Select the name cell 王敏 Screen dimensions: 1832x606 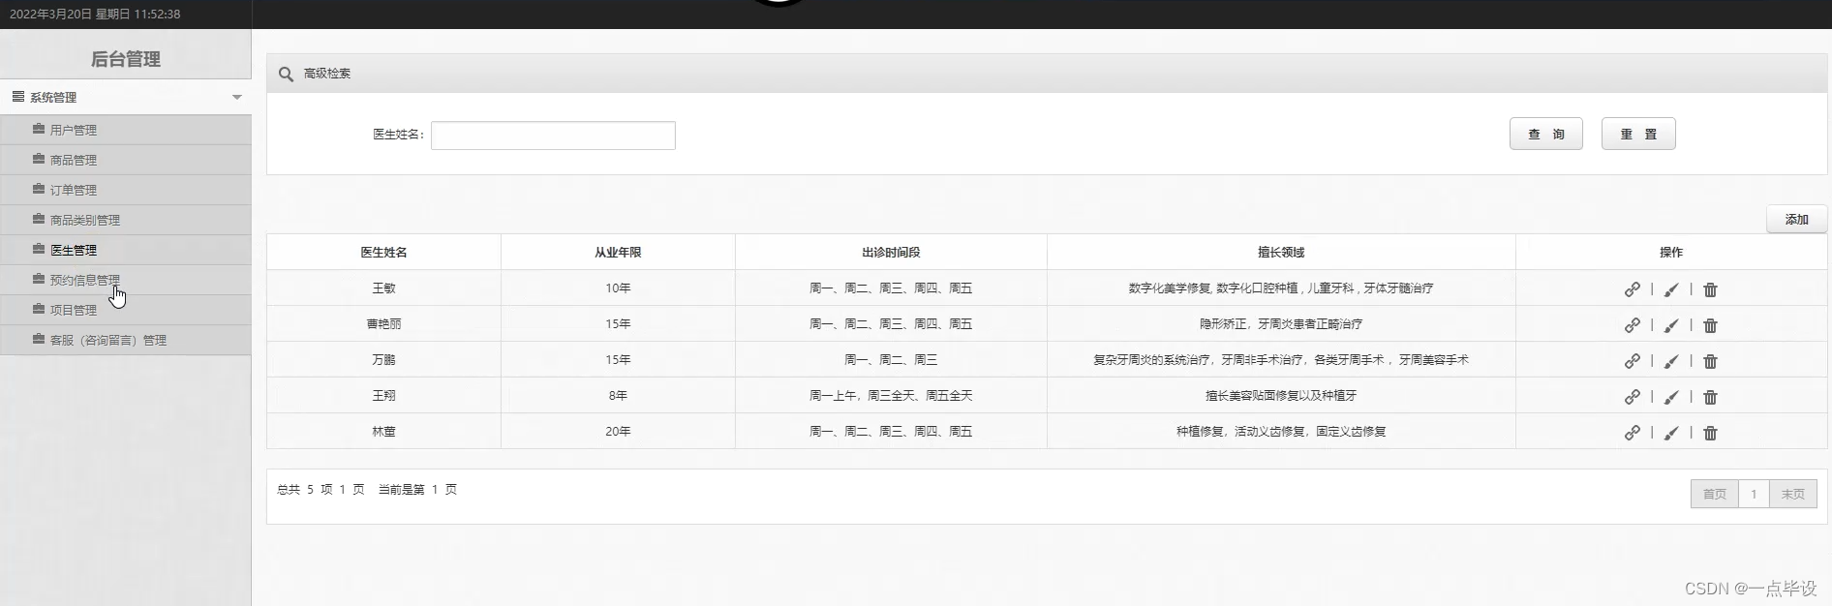point(384,288)
